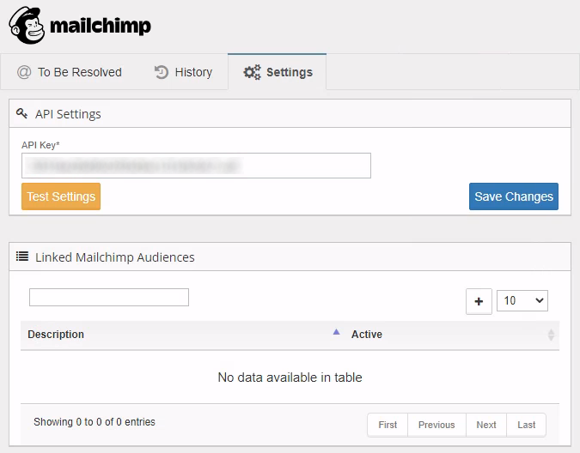Viewport: 580px width, 453px height.
Task: Click the Linked Mailchimp Audiences heading
Action: (115, 257)
